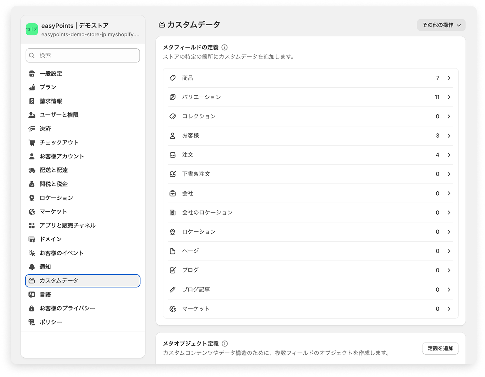Screen dimensions: 485x377
Task: Open ドメイン settings page
Action: [83, 239]
